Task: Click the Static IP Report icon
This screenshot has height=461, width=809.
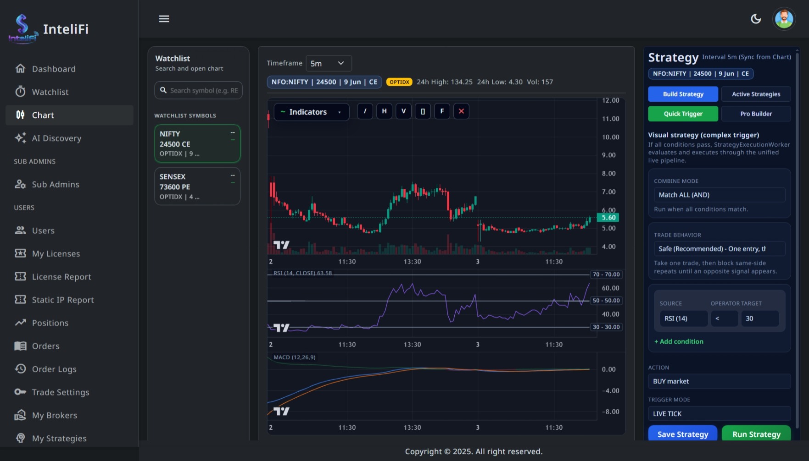Action: click(x=20, y=300)
